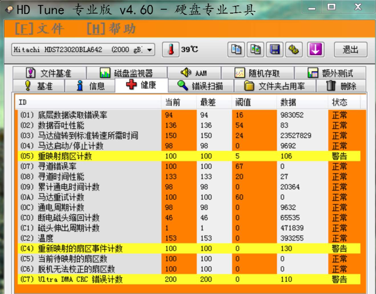Click the random access scatter icon
This screenshot has height=294, width=376.
tap(240, 73)
